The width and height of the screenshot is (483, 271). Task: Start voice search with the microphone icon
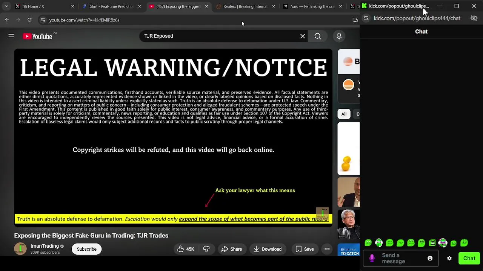coord(339,36)
